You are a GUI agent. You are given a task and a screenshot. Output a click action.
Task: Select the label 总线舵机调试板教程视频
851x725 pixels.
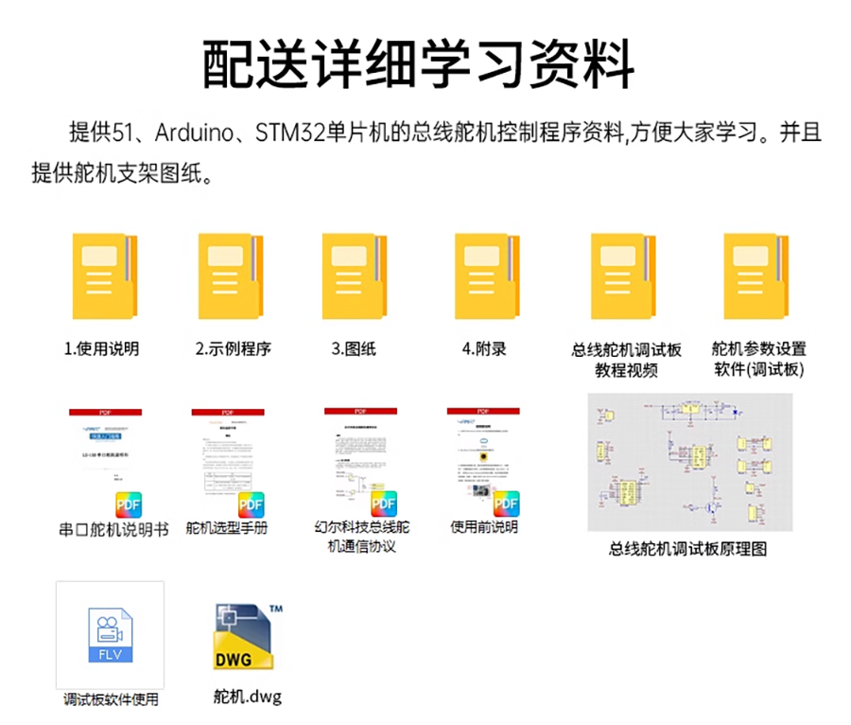click(x=626, y=360)
